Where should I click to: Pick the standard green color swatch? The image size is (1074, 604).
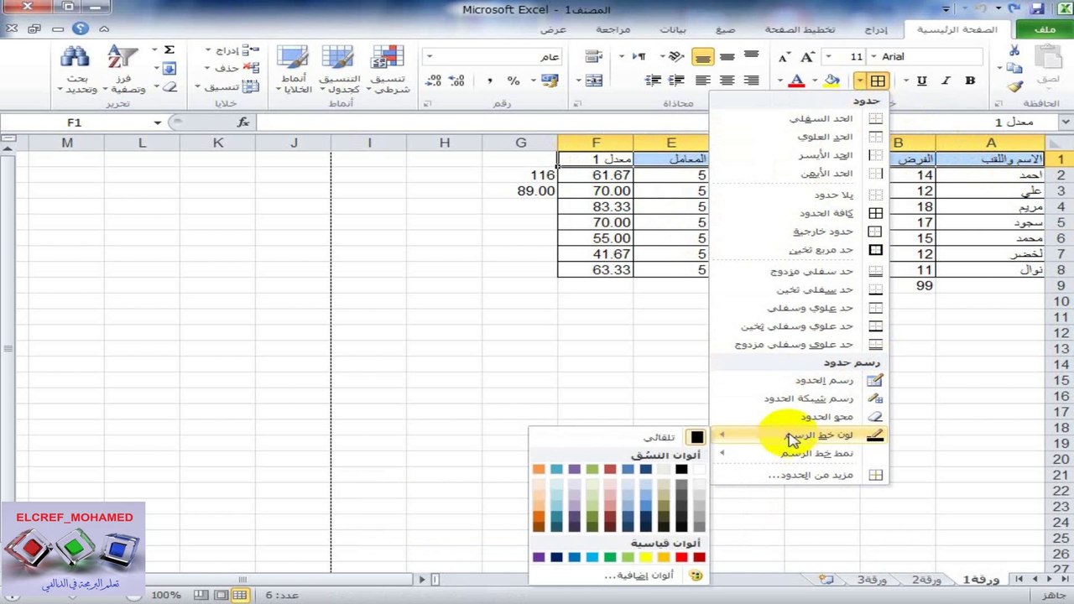point(610,557)
